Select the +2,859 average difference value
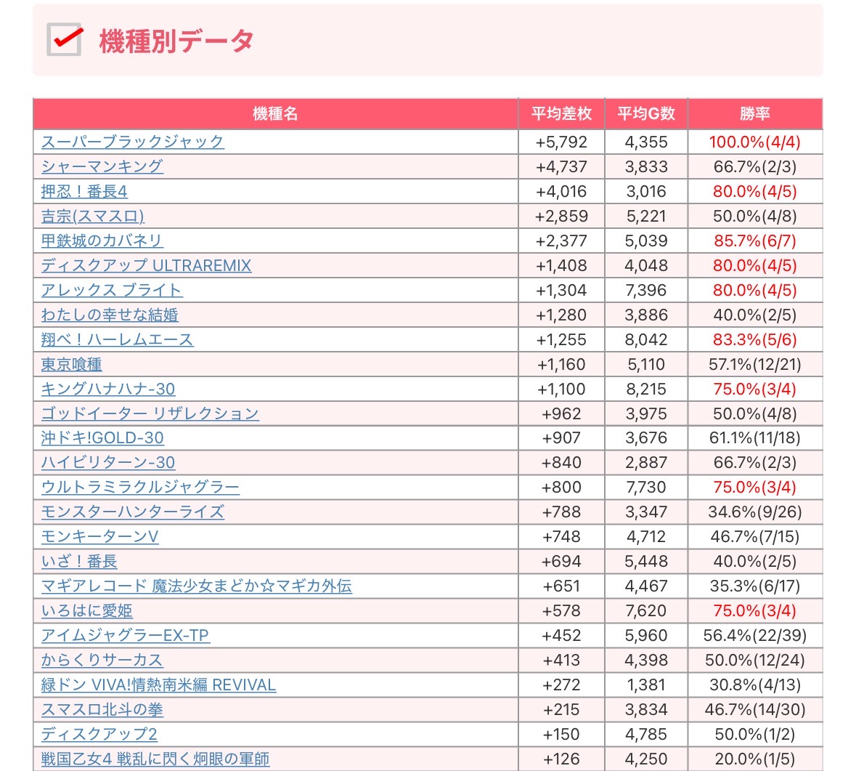Image resolution: width=856 pixels, height=771 pixels. (x=561, y=217)
